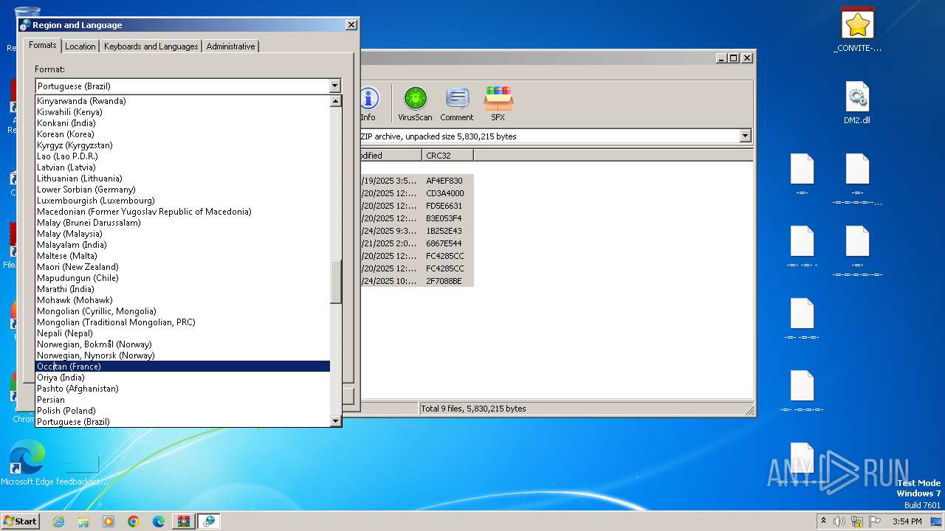Click the format list scroll up arrow
Image resolution: width=945 pixels, height=531 pixels.
pyautogui.click(x=335, y=101)
